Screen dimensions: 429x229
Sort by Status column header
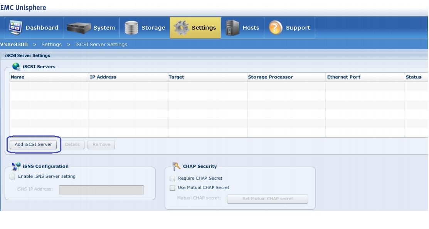(417, 77)
